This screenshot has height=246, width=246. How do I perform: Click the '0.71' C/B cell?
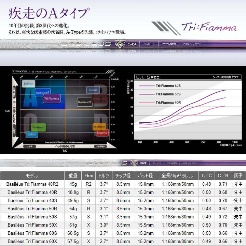tap(223, 184)
